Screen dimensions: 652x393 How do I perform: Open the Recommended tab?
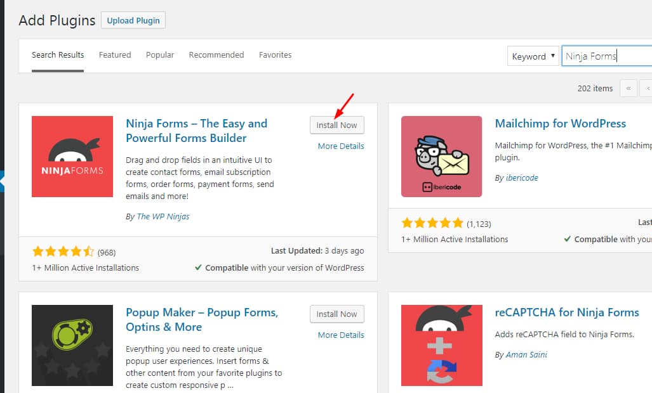pyautogui.click(x=216, y=55)
